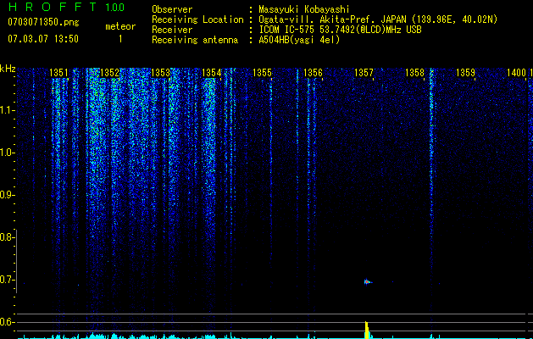Click the 'meteor' label

(x=120, y=26)
